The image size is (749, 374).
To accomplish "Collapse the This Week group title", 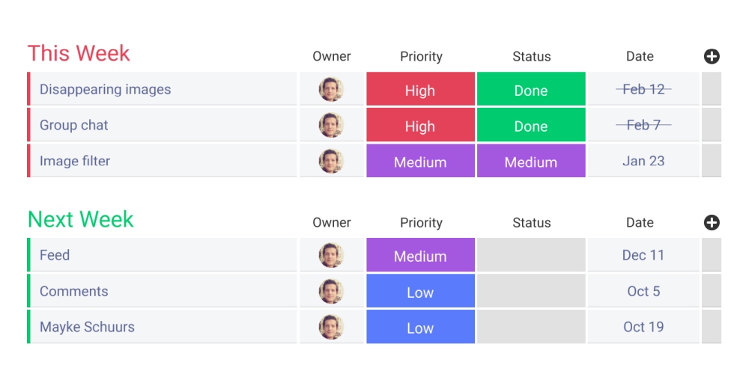I will point(79,54).
